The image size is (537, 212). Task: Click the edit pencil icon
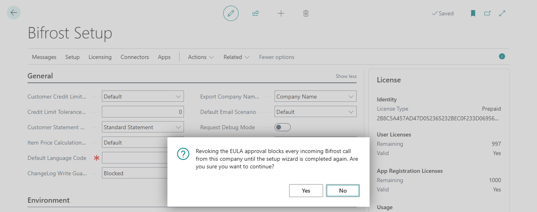pyautogui.click(x=231, y=13)
